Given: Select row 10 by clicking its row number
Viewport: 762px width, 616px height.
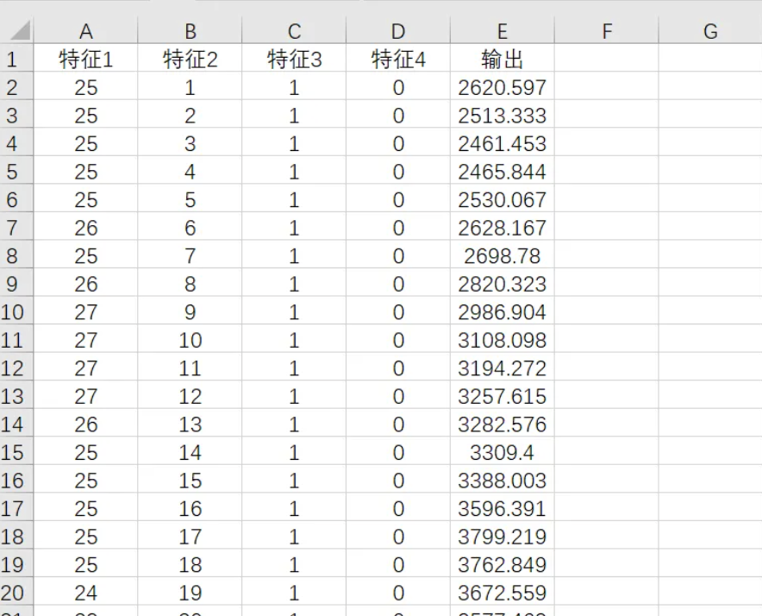Looking at the screenshot, I should point(13,311).
